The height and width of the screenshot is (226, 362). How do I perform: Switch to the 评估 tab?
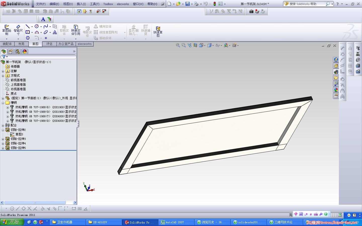coord(49,44)
